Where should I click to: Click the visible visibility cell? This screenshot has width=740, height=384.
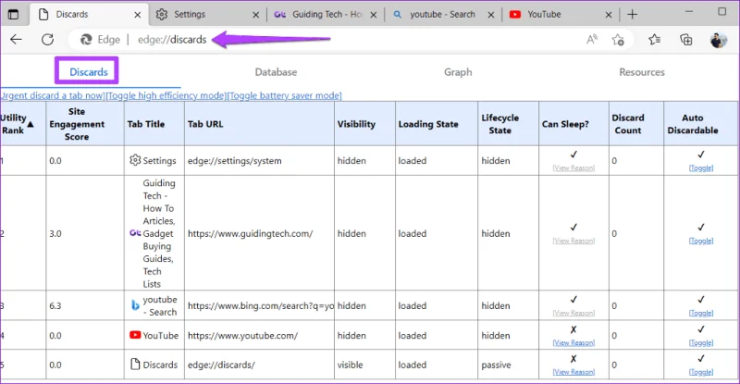pos(364,365)
